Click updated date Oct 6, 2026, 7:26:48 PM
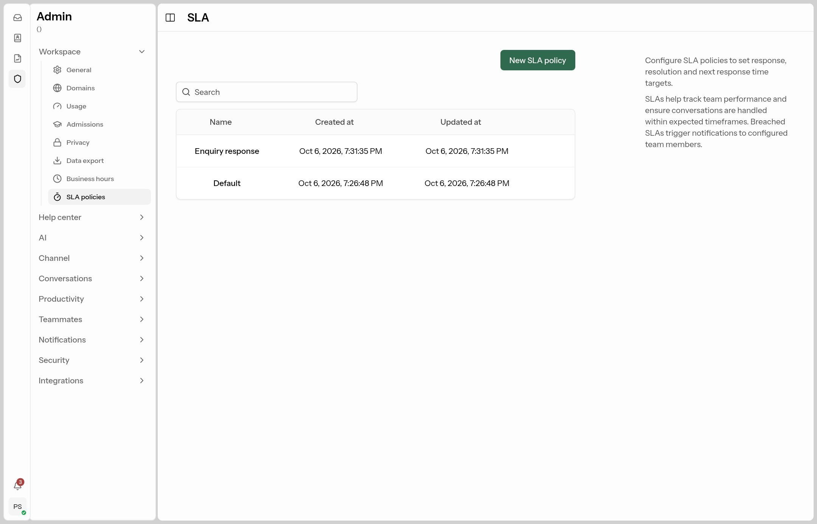The image size is (817, 524). pyautogui.click(x=467, y=183)
